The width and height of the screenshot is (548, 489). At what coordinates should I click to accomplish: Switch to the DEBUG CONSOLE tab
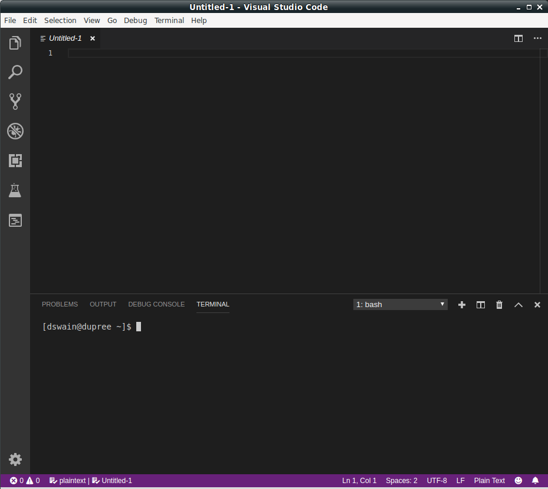[x=156, y=304]
